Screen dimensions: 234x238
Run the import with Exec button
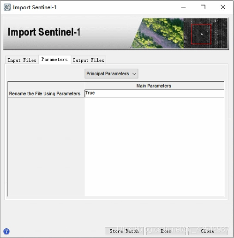[x=166, y=231]
